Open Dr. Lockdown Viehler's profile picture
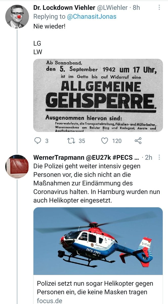Screen dimensions: 168x304 click(17, 16)
